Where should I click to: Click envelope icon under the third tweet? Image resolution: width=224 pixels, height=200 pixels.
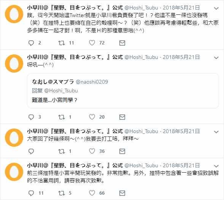coord(122,151)
